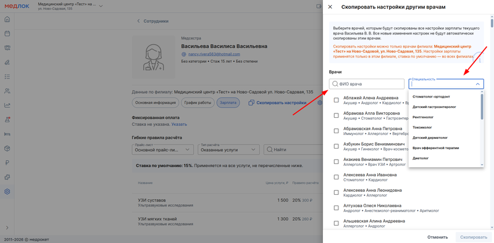Open the clinic branch selector dropdown
Viewport: 494px width, 243px height.
[x=70, y=6]
